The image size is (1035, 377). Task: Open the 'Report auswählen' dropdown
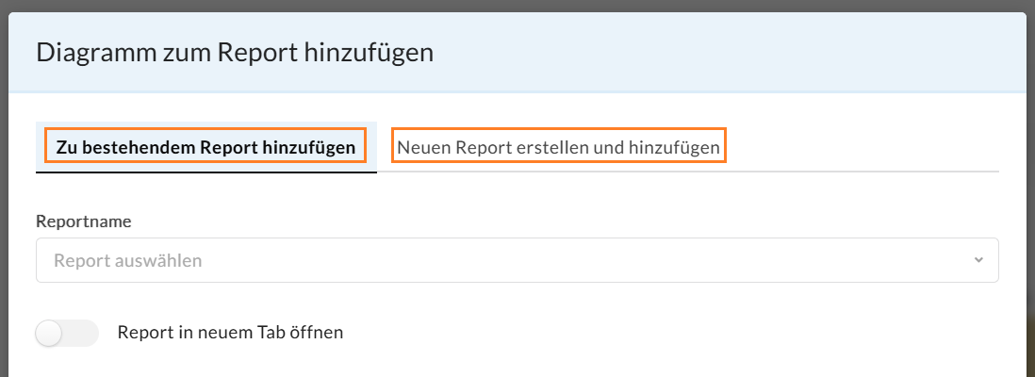coord(517,260)
